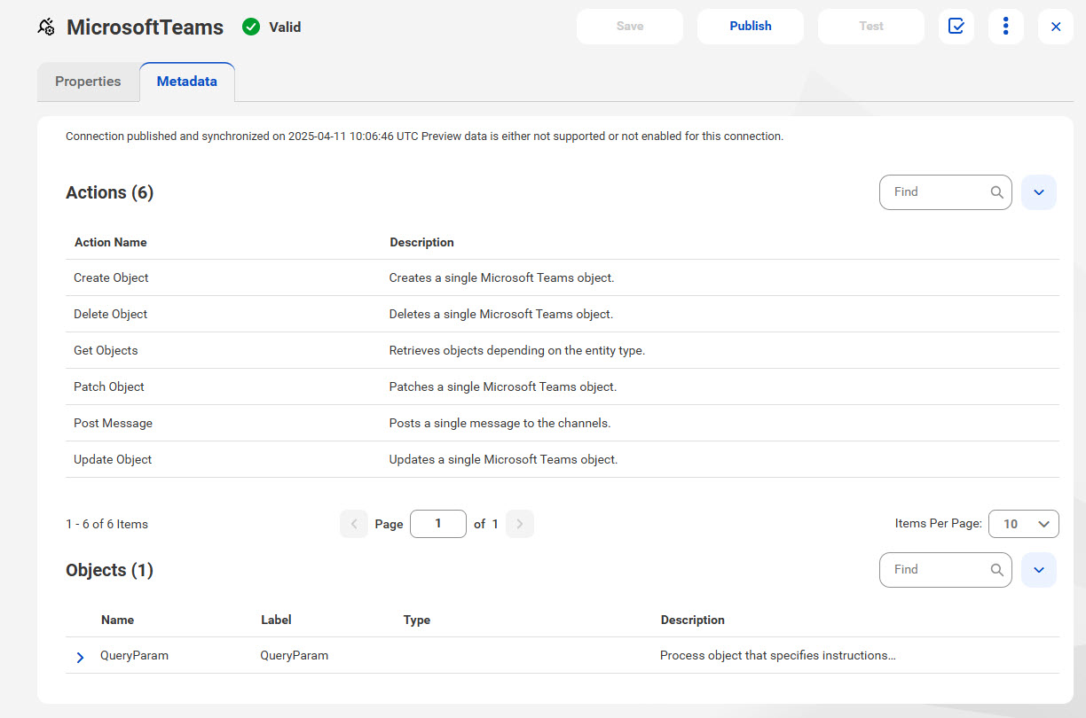
Task: Click the Objects table Description column header
Action: [693, 620]
